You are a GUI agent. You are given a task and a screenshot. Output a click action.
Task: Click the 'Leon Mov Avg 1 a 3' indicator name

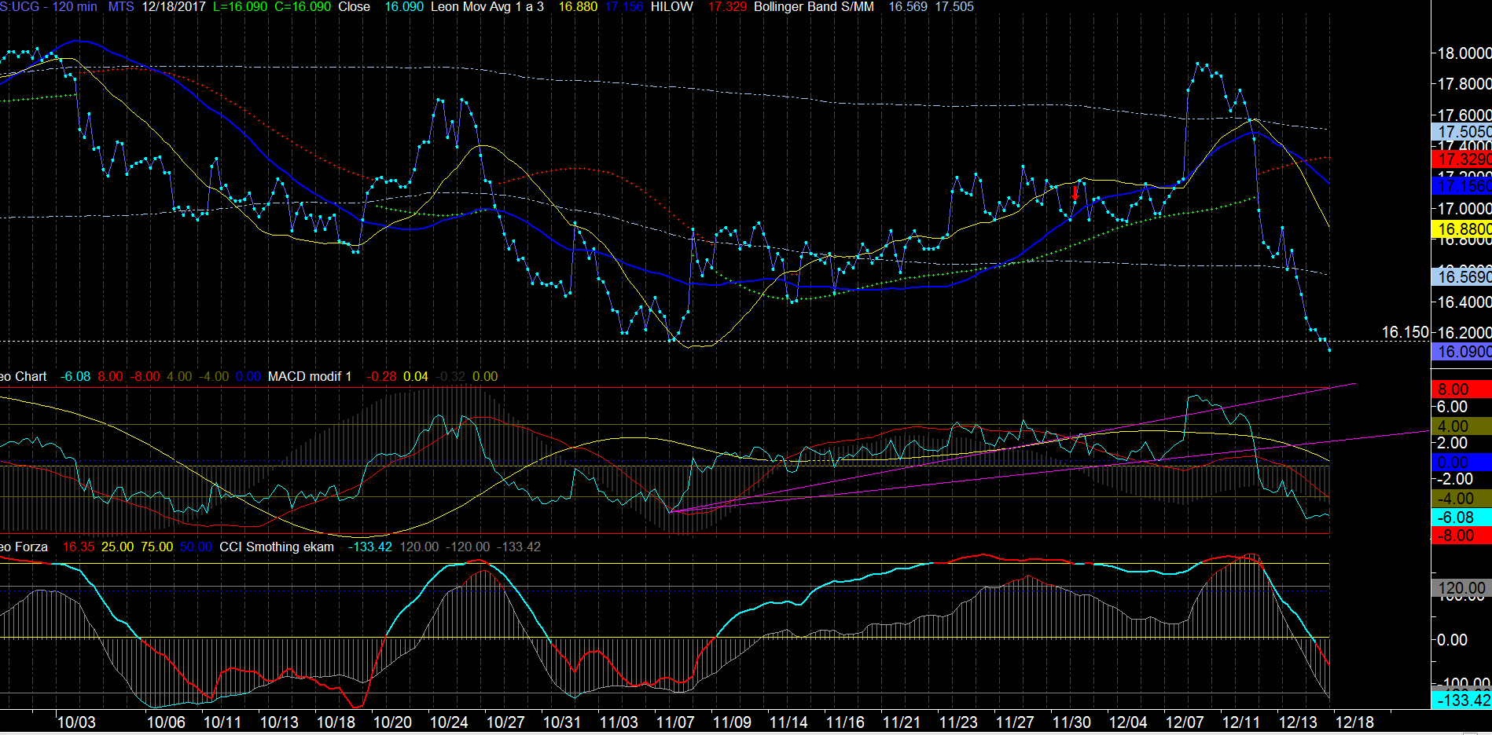click(487, 7)
